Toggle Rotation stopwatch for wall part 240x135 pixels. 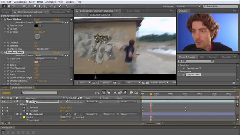point(24,111)
